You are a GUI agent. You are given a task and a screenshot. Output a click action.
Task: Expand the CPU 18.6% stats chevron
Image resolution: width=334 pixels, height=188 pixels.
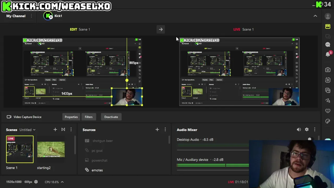(62, 182)
